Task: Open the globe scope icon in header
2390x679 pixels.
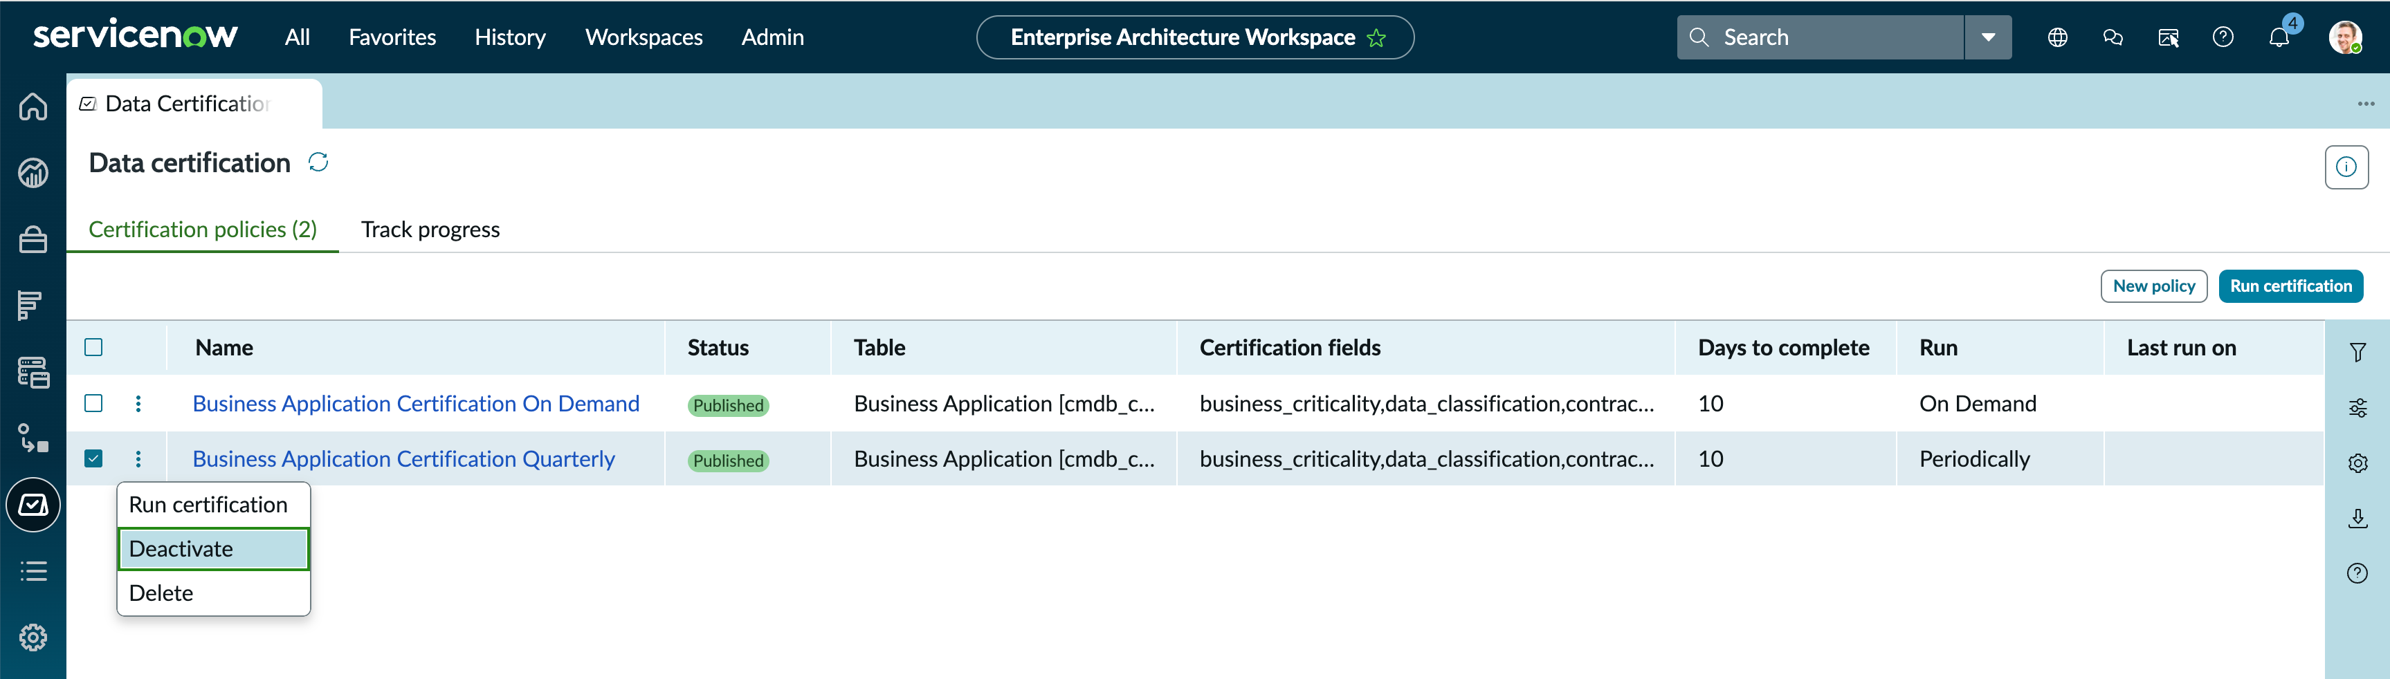Action: (x=2058, y=37)
